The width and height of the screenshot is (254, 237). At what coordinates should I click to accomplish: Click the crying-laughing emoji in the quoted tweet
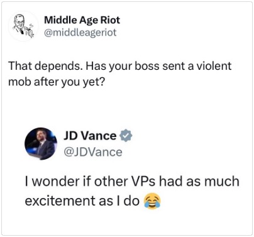(152, 201)
